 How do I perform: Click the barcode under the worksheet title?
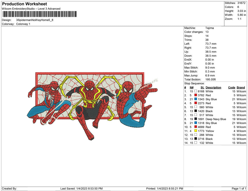39,14
